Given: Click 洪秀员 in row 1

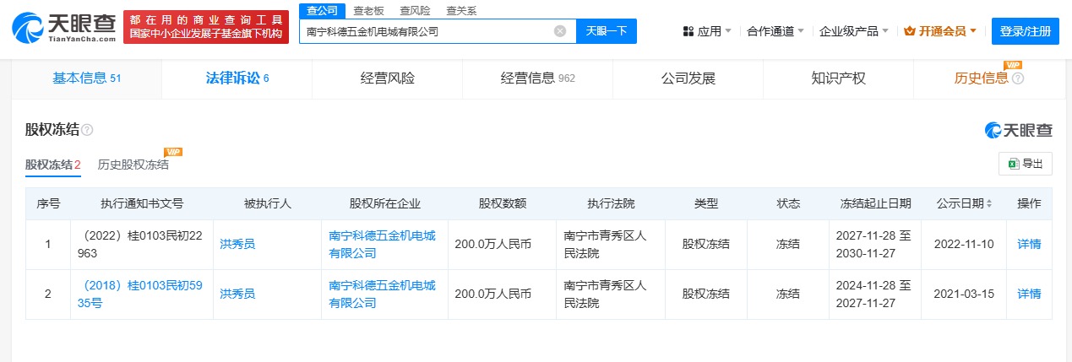Looking at the screenshot, I should [x=237, y=244].
